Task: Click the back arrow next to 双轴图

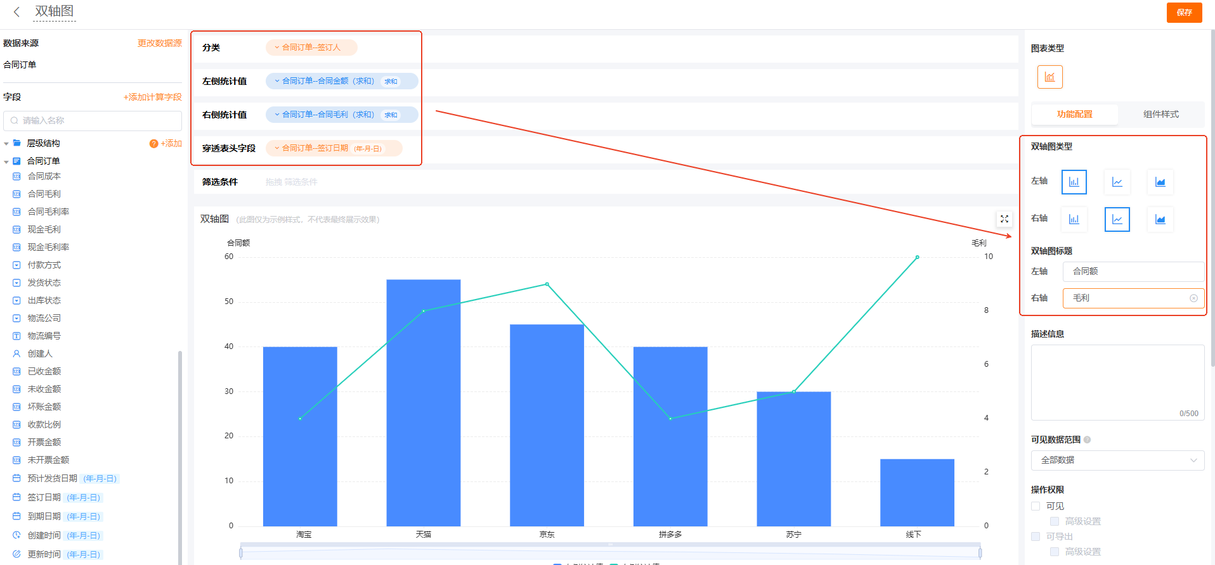Action: pos(16,12)
